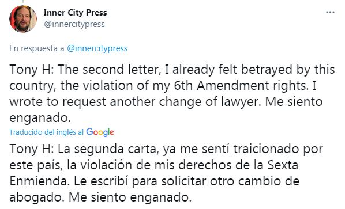Click the word 'Sexta' in the translation
The width and height of the screenshot is (345, 209).
(x=283, y=165)
